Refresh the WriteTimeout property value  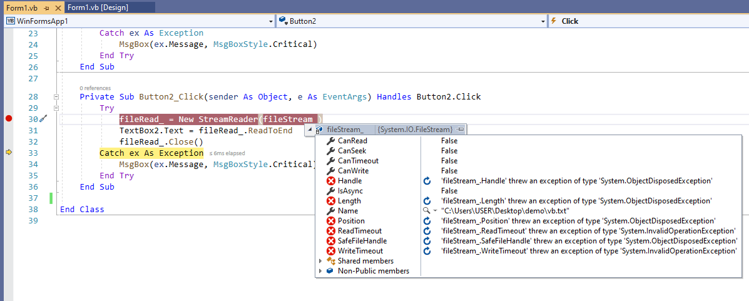pyautogui.click(x=427, y=252)
